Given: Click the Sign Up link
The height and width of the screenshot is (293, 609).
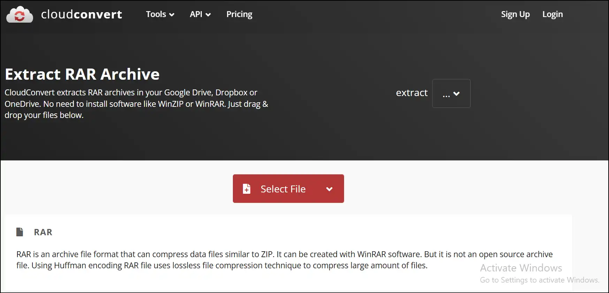Looking at the screenshot, I should click(515, 14).
